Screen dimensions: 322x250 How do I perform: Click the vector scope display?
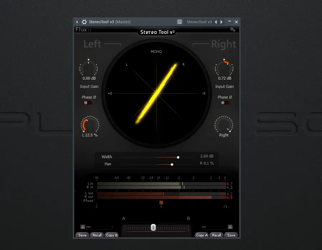[156, 93]
